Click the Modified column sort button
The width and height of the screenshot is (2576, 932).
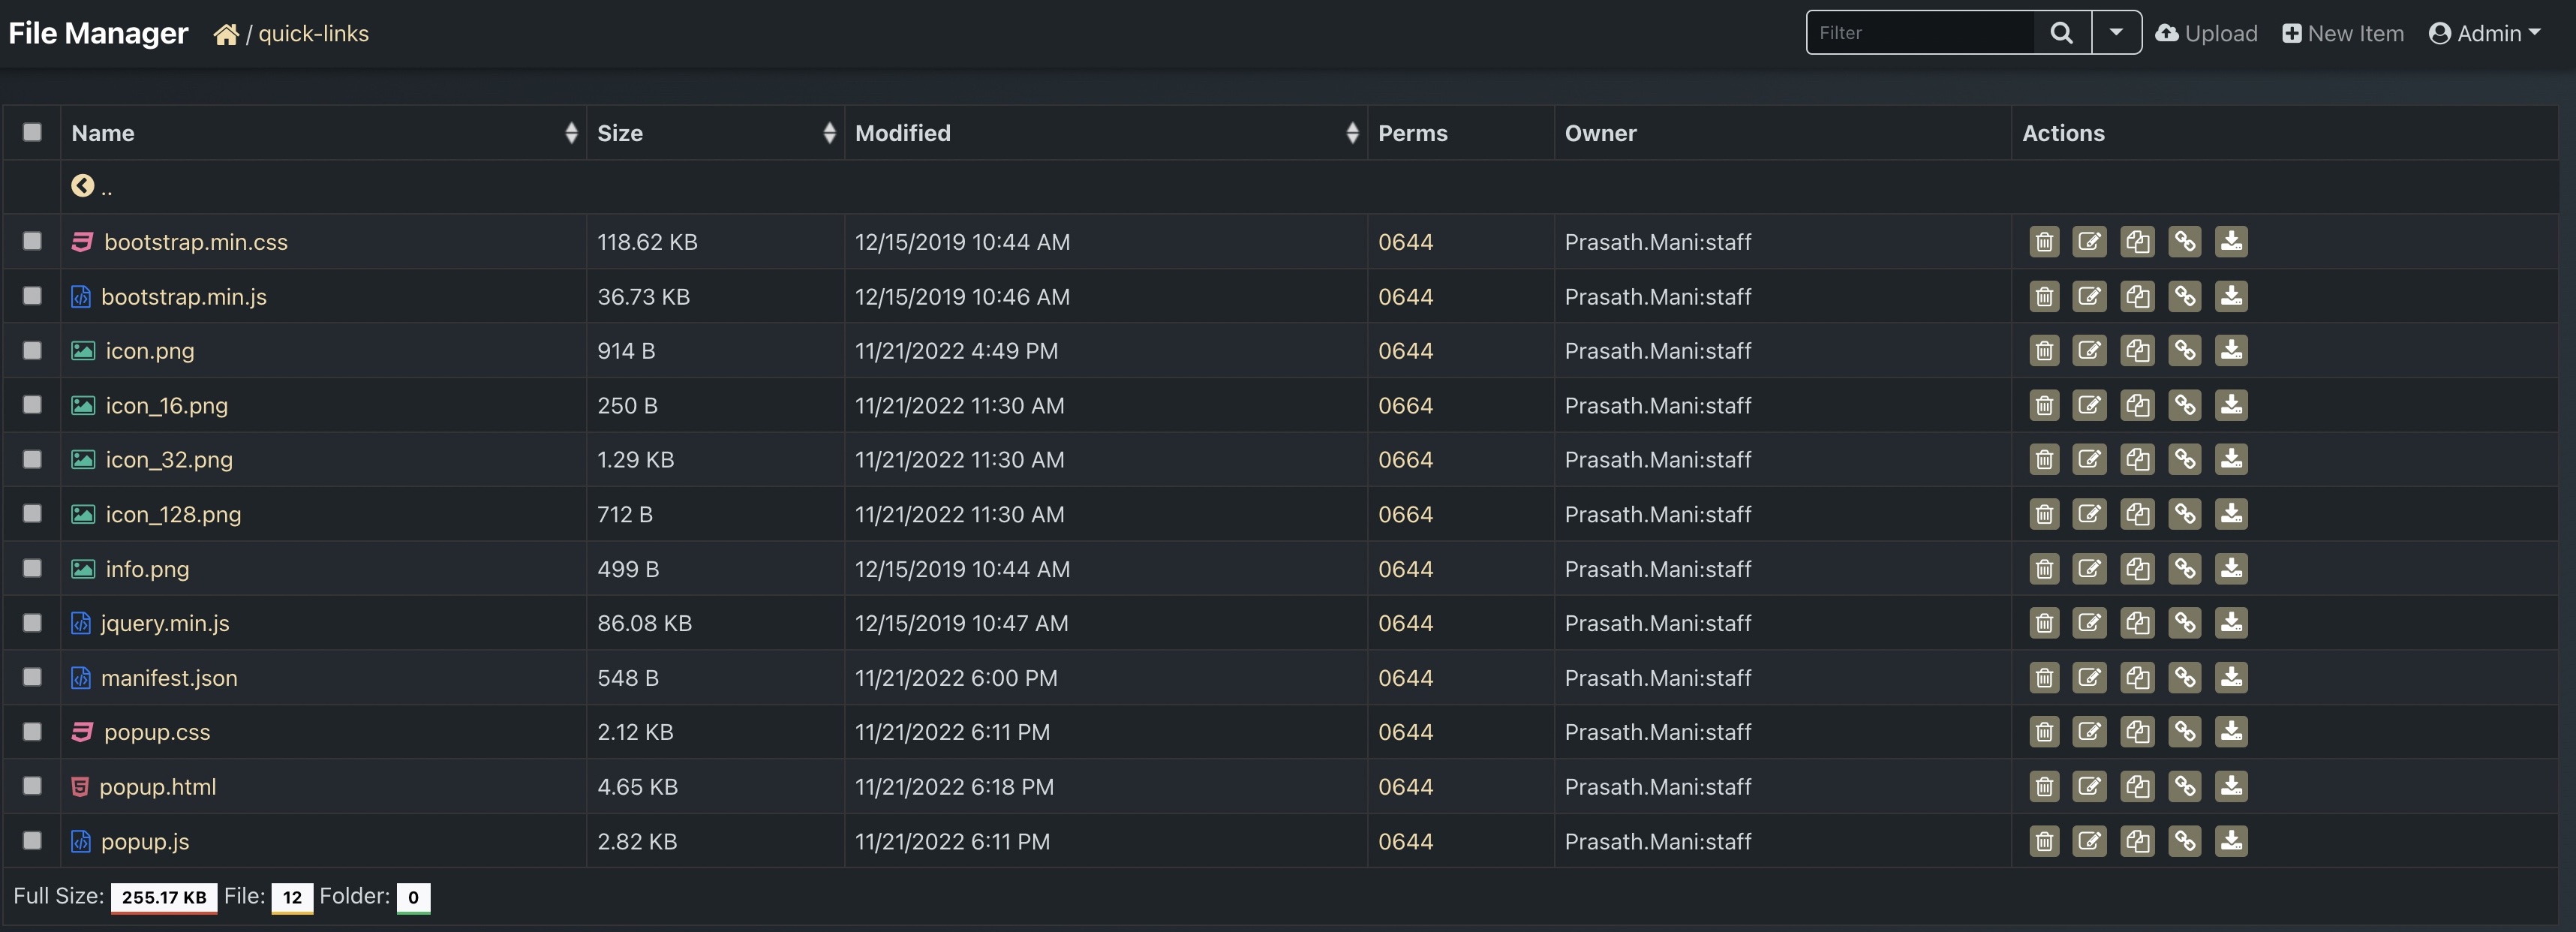click(x=1351, y=131)
